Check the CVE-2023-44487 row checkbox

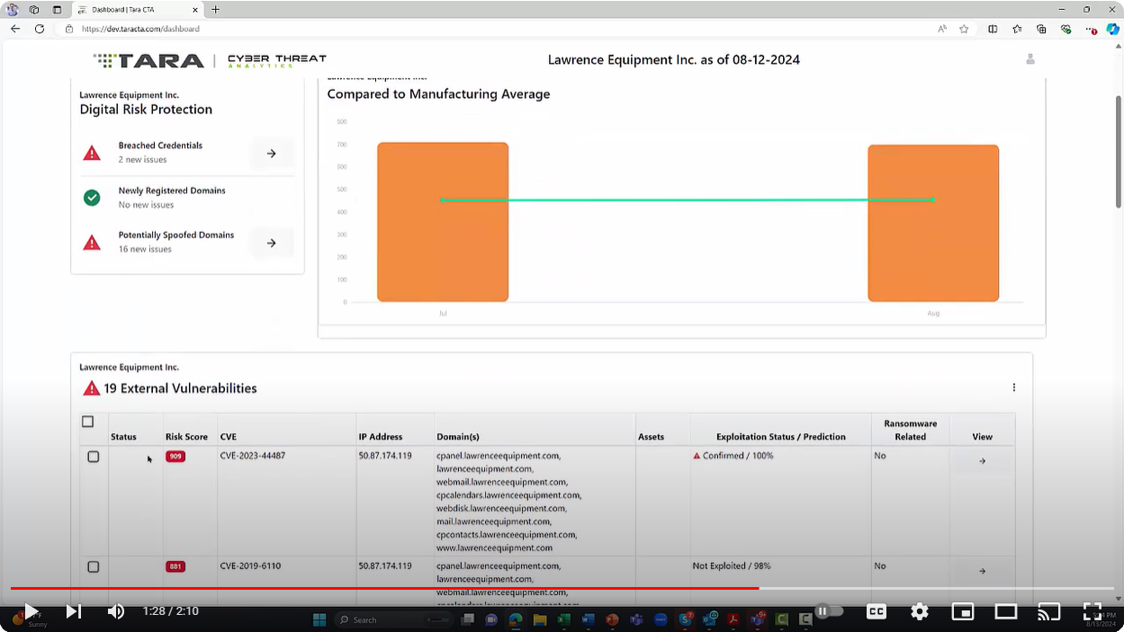click(94, 457)
